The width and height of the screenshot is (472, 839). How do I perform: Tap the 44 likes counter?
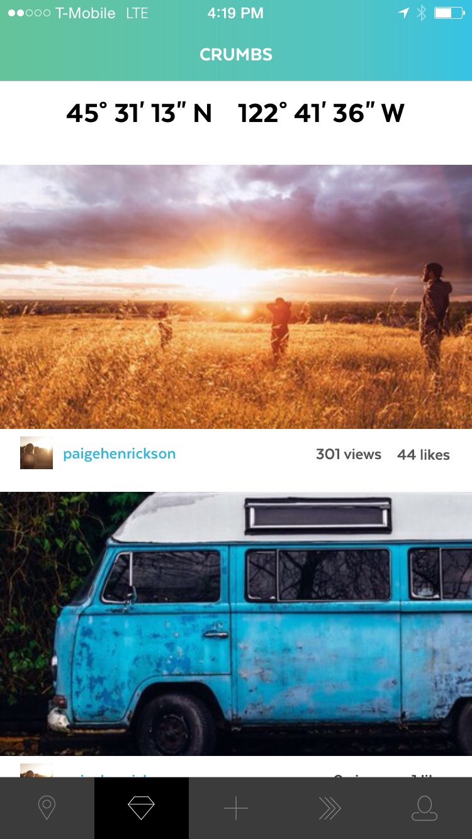click(x=424, y=455)
